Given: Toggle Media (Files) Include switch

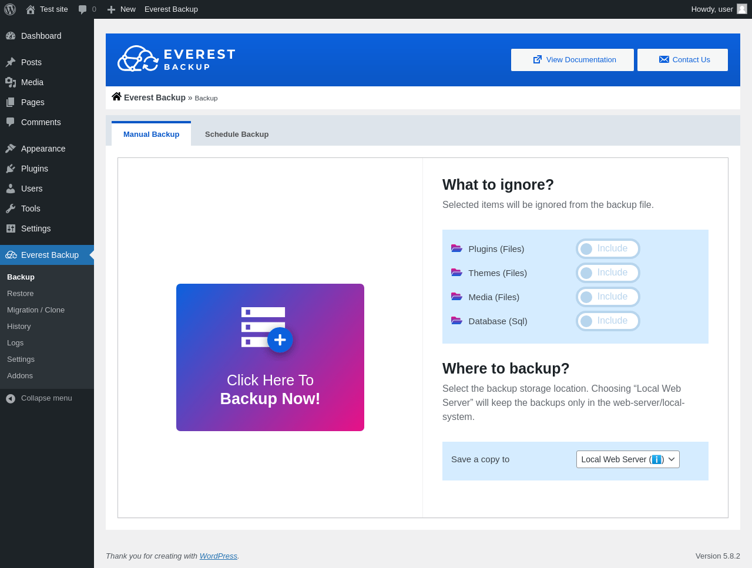Looking at the screenshot, I should [607, 297].
